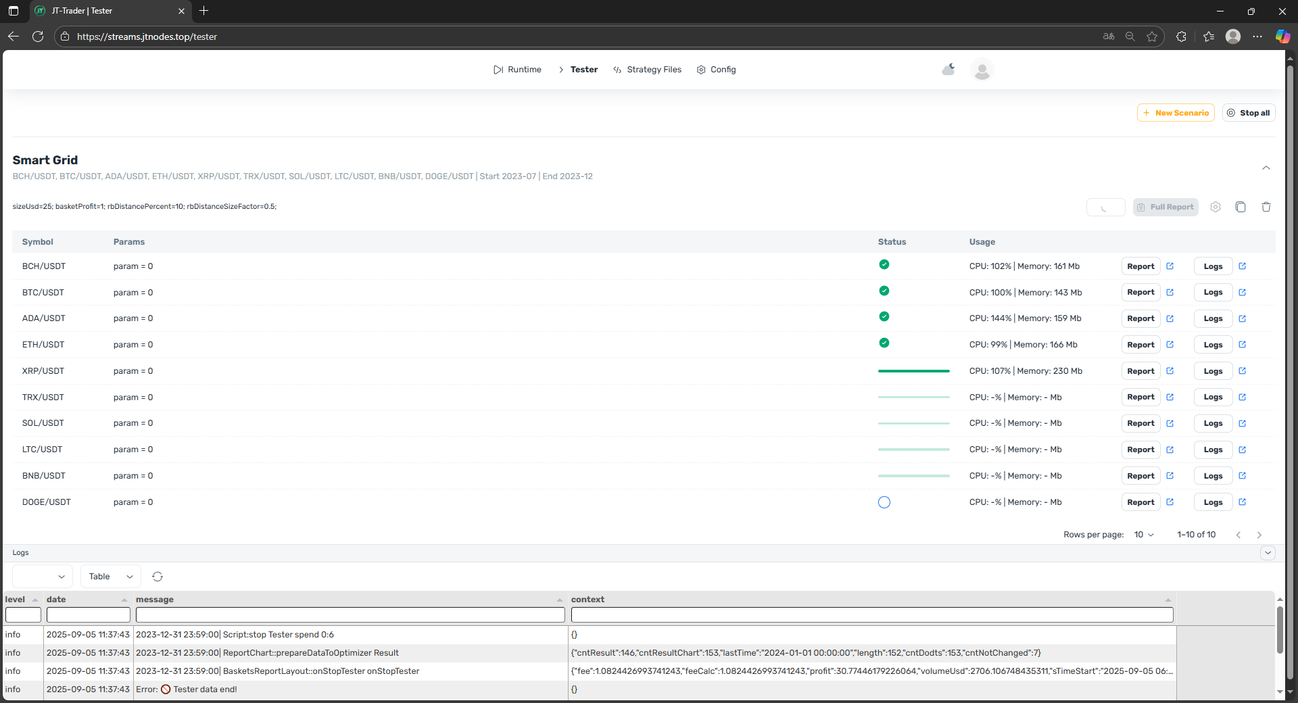
Task: Open the rows per page dropdown
Action: [x=1144, y=535]
